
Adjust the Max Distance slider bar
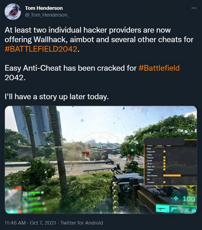180,176
